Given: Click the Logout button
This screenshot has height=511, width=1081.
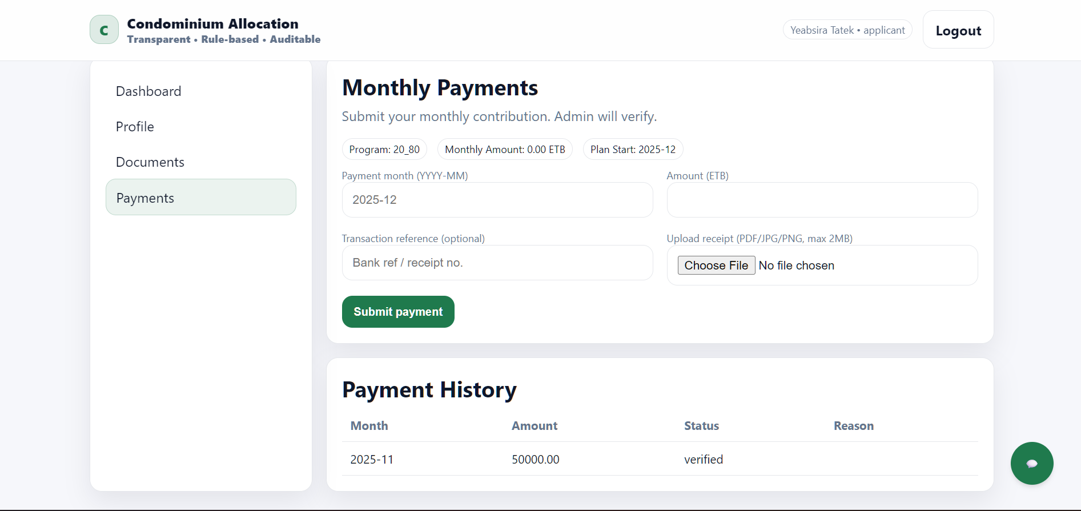Looking at the screenshot, I should point(958,30).
